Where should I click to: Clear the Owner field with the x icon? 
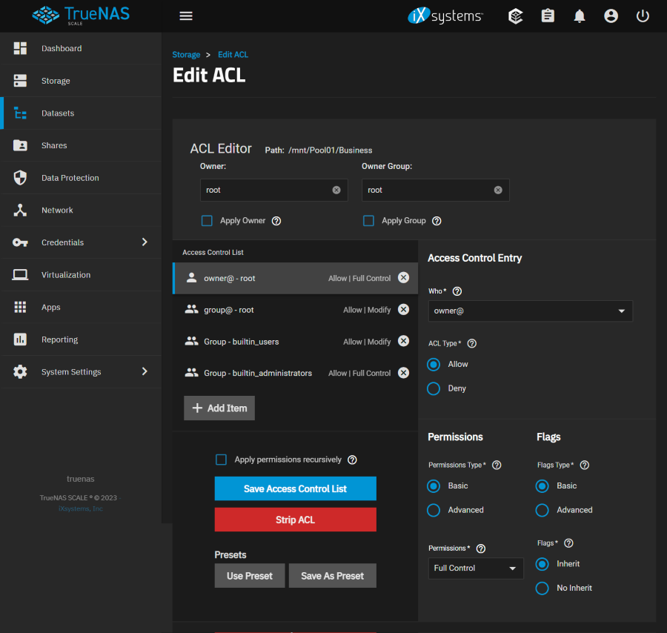(336, 190)
